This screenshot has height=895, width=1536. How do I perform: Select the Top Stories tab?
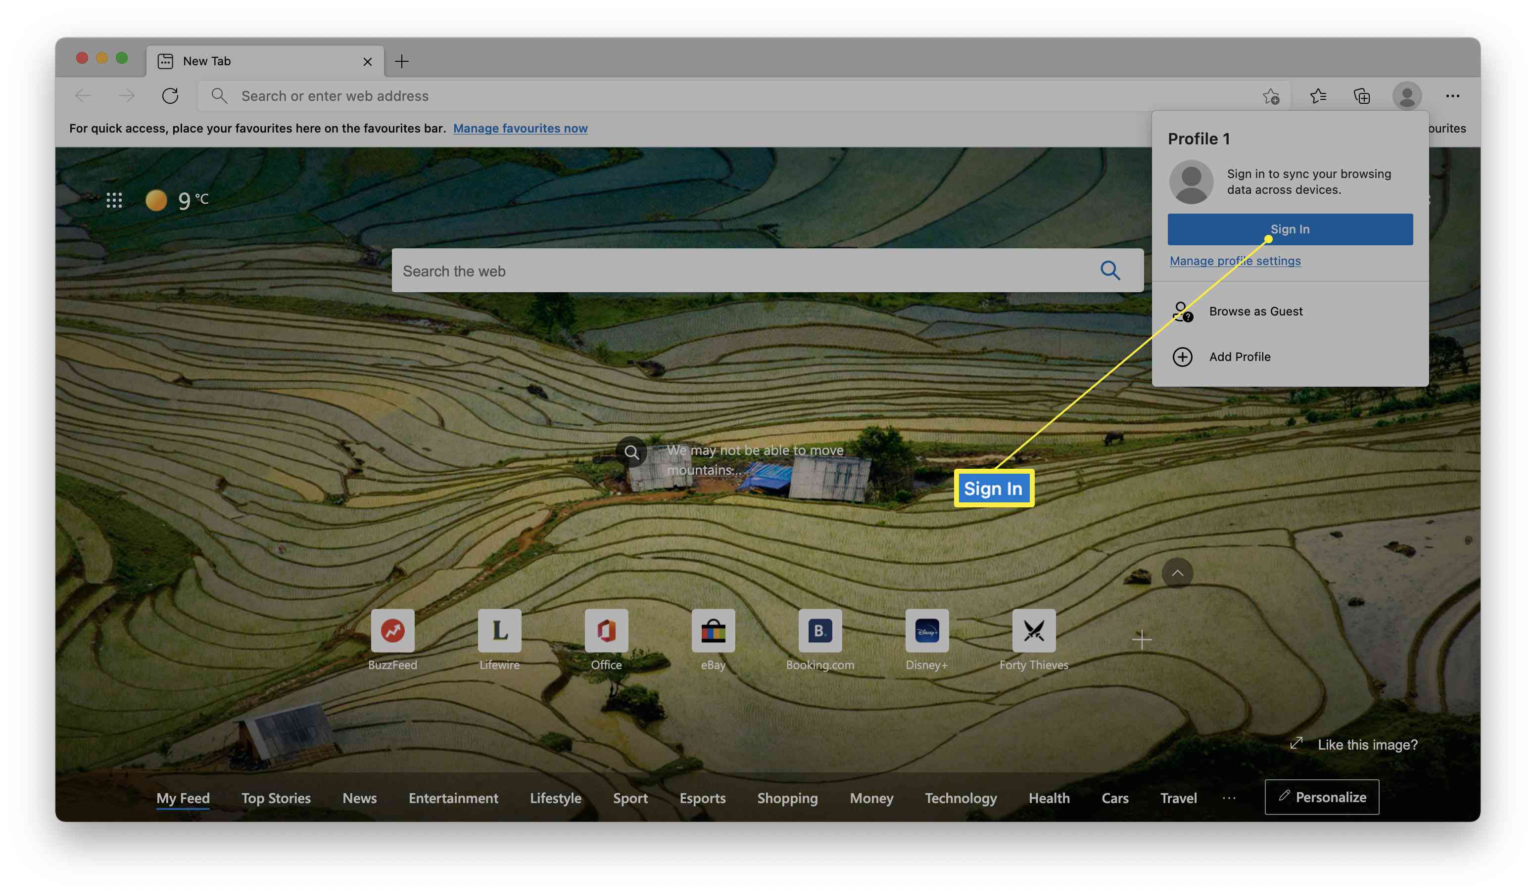pyautogui.click(x=276, y=796)
